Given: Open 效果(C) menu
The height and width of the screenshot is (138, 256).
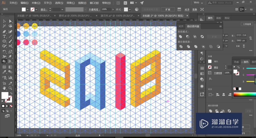Looking at the screenshot, I should pyautogui.click(x=71, y=3).
